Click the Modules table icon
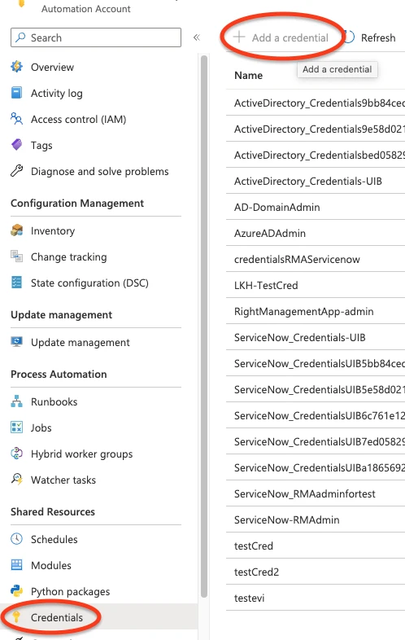 coord(17,565)
